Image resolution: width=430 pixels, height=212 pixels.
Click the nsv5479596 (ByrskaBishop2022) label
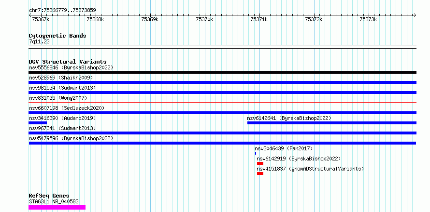pyautogui.click(x=71, y=138)
